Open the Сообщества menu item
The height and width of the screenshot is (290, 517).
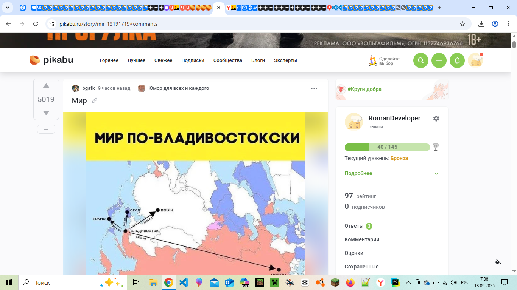coord(227,60)
